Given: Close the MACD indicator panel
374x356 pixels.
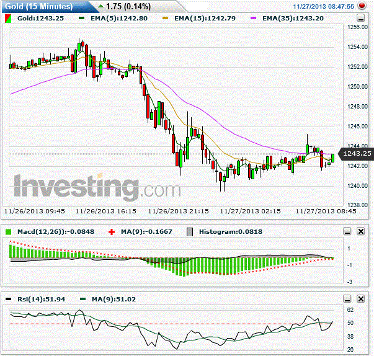Looking at the screenshot, I should pos(361,231).
